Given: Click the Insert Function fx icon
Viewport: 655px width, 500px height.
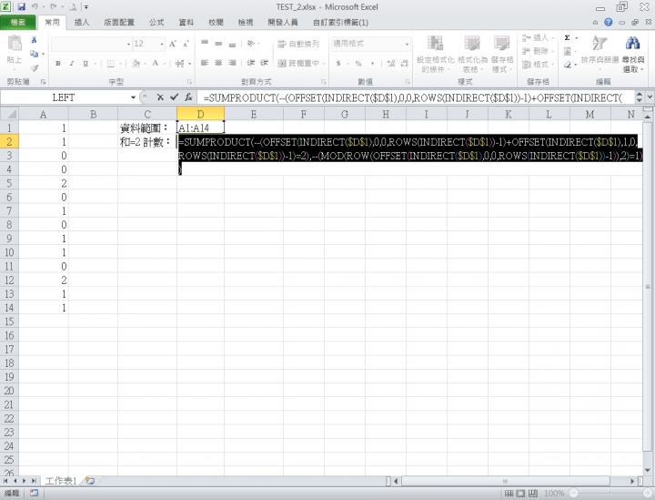Looking at the screenshot, I should click(188, 97).
